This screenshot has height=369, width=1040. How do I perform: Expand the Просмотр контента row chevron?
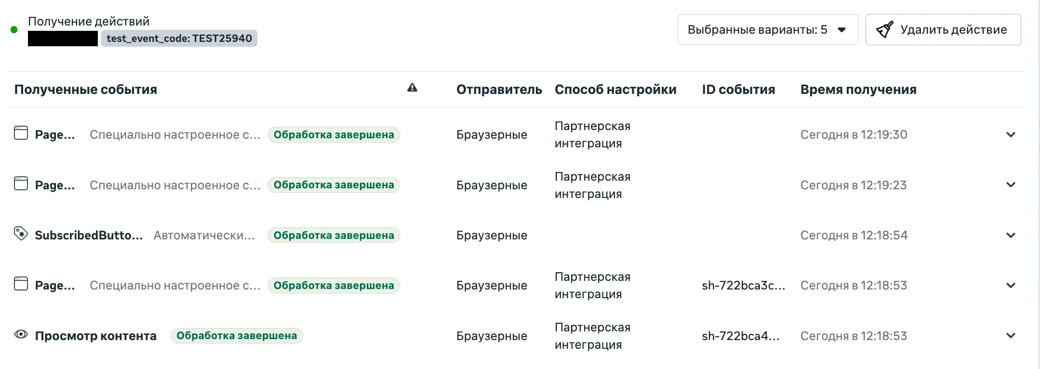point(1011,336)
